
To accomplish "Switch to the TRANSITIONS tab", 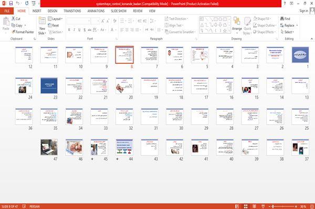I will pyautogui.click(x=72, y=11).
